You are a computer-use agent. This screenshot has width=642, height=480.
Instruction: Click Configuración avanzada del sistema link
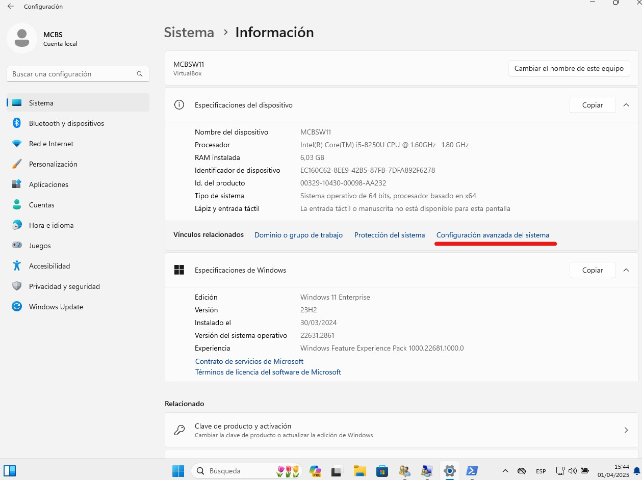point(493,235)
